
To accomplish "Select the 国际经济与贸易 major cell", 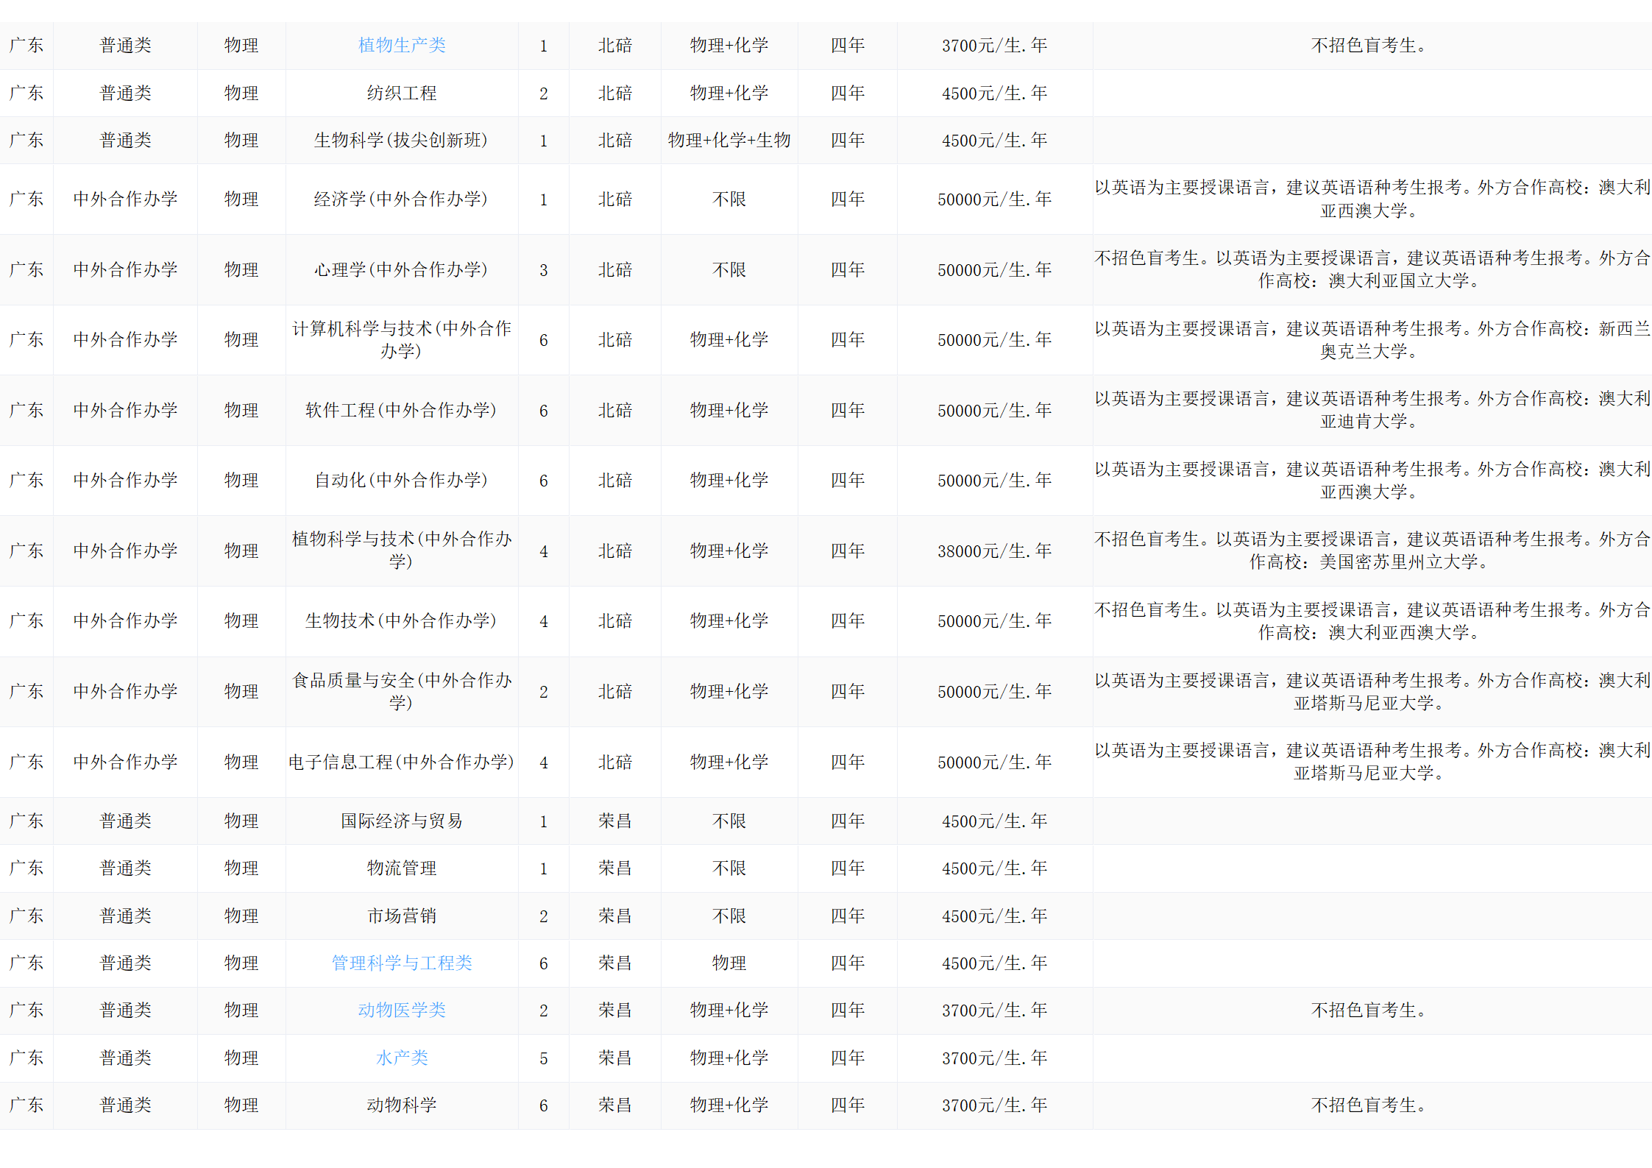I will tap(402, 821).
